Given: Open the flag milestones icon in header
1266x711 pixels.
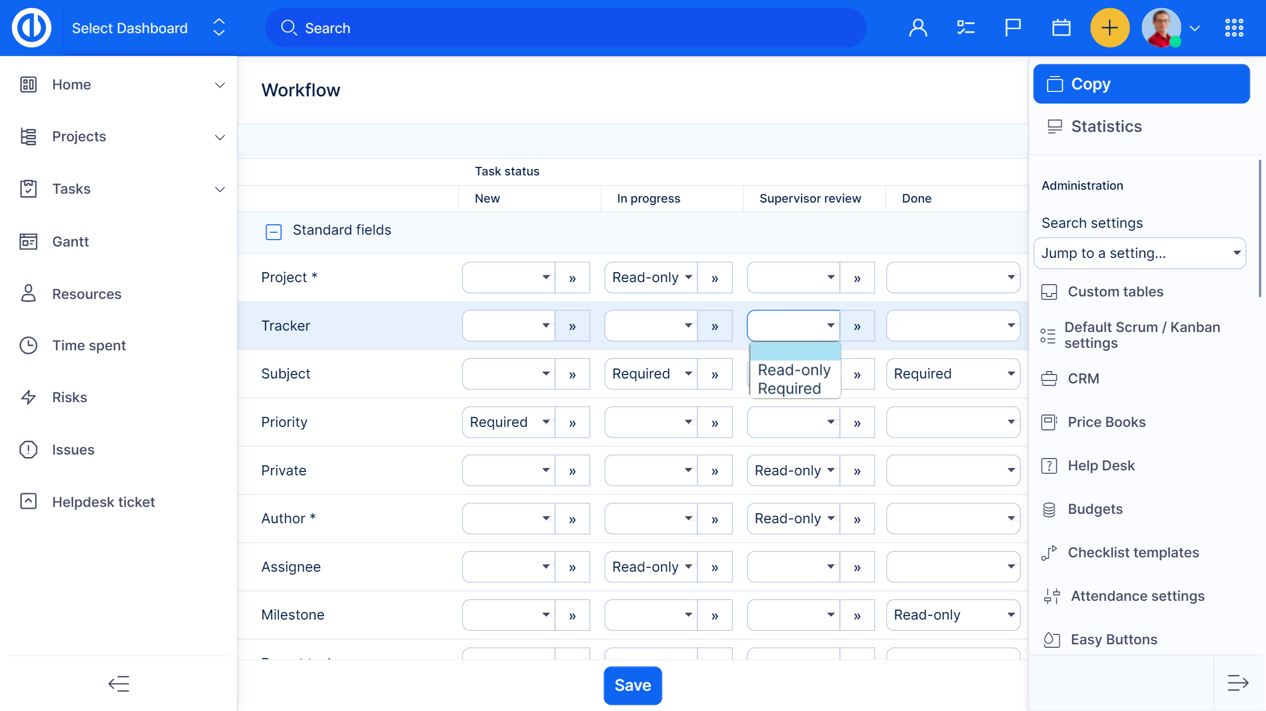Looking at the screenshot, I should click(1012, 28).
